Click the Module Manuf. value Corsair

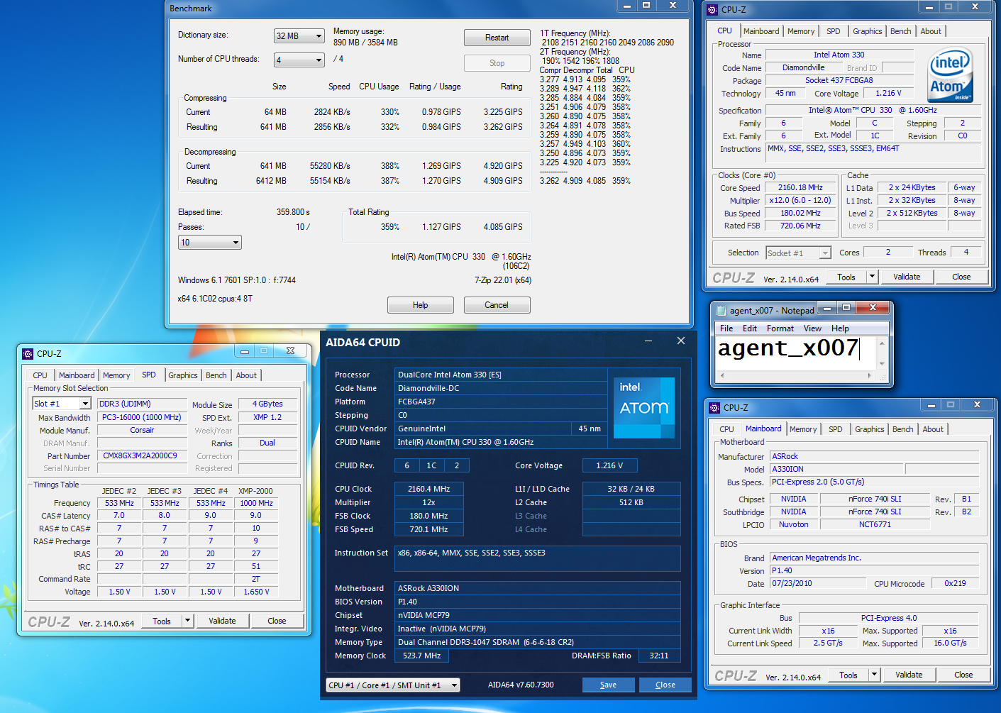click(x=142, y=430)
